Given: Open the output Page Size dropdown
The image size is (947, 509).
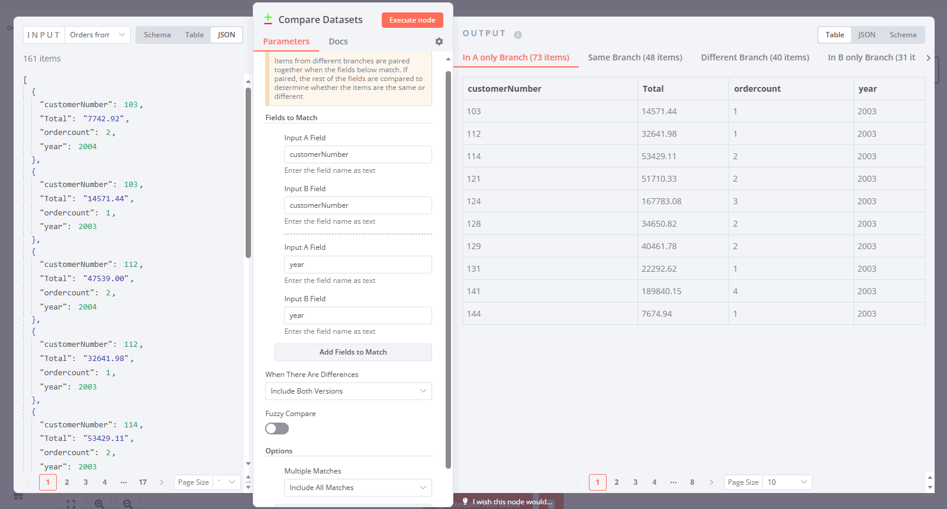Looking at the screenshot, I should point(787,482).
